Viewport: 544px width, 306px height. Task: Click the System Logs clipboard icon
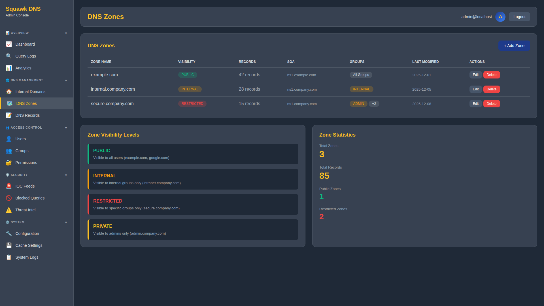point(9,257)
